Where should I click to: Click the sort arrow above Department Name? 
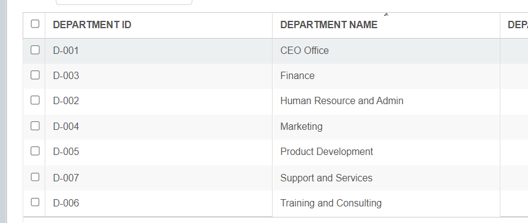tap(387, 15)
